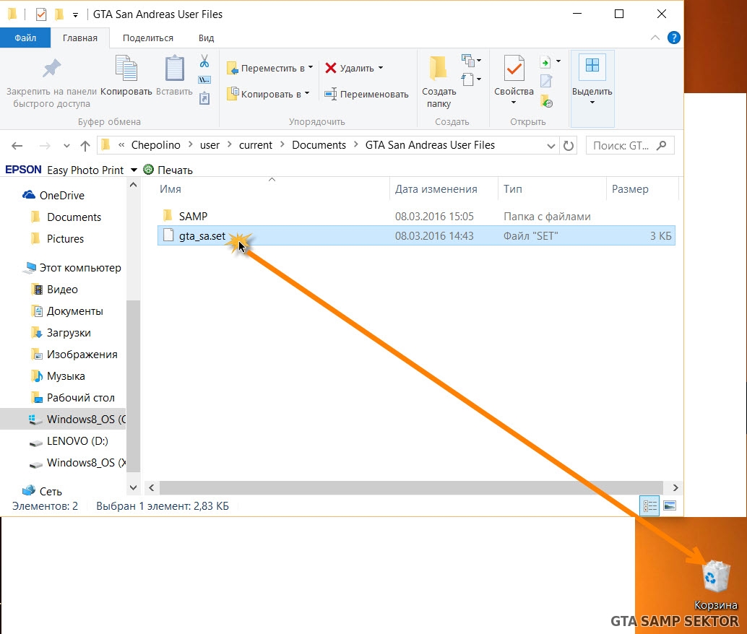Pin to Quick access (Закрепить) icon
This screenshot has width=747, height=634.
pos(51,68)
